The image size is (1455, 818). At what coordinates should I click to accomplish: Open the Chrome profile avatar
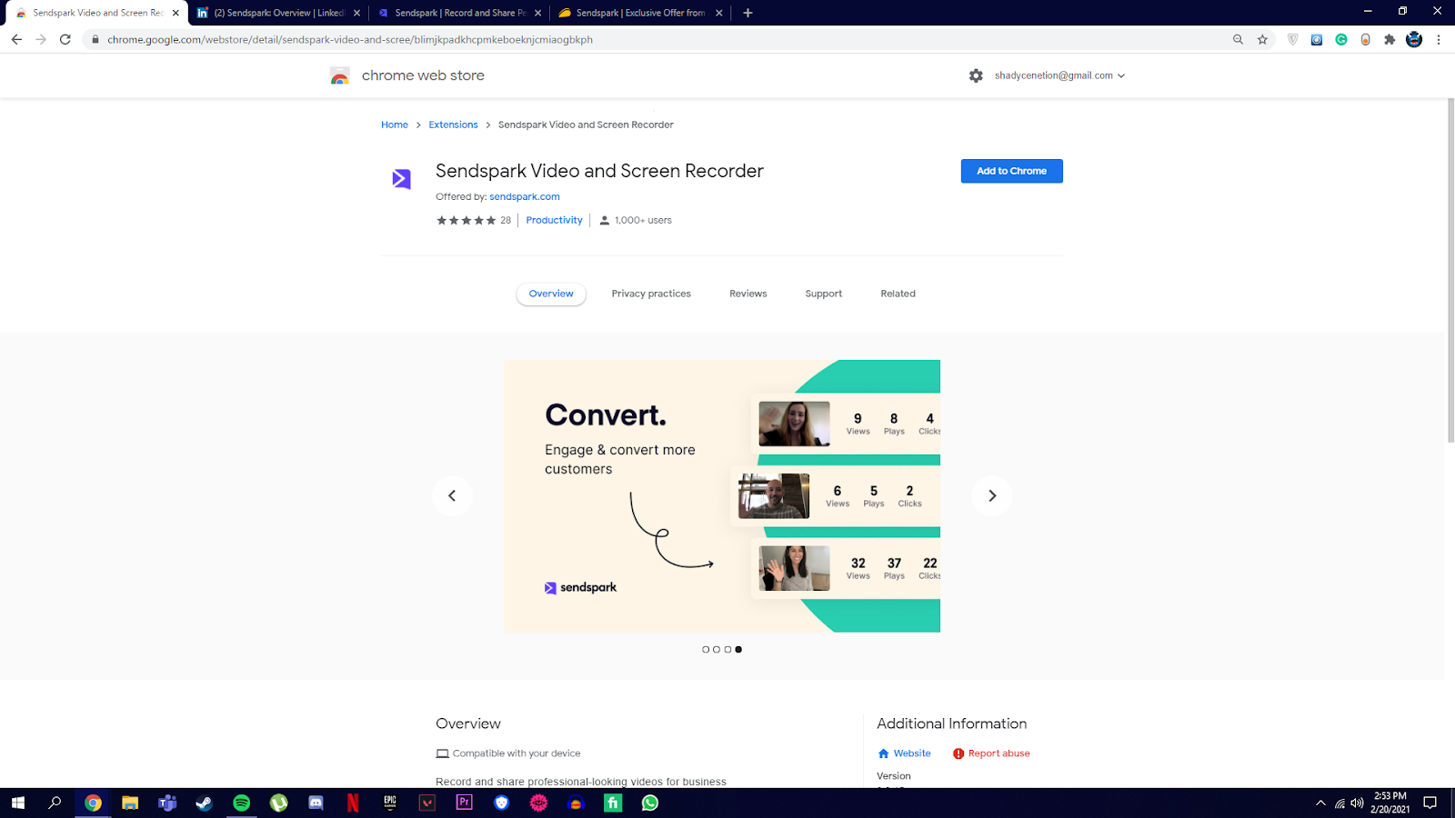(x=1414, y=39)
